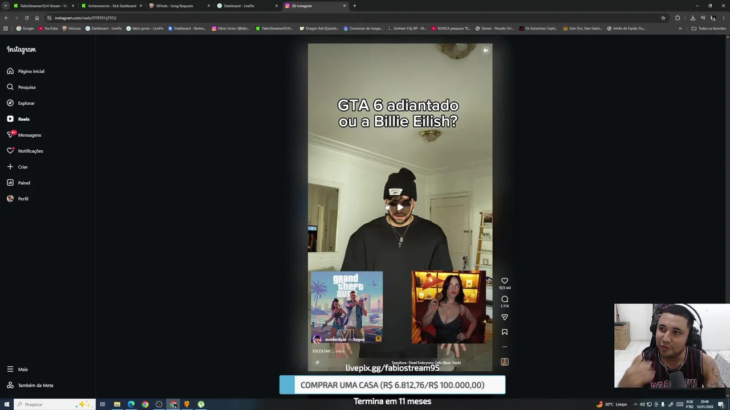This screenshot has width=730, height=410.
Task: Click the Sepultura track title
Action: coord(427,363)
